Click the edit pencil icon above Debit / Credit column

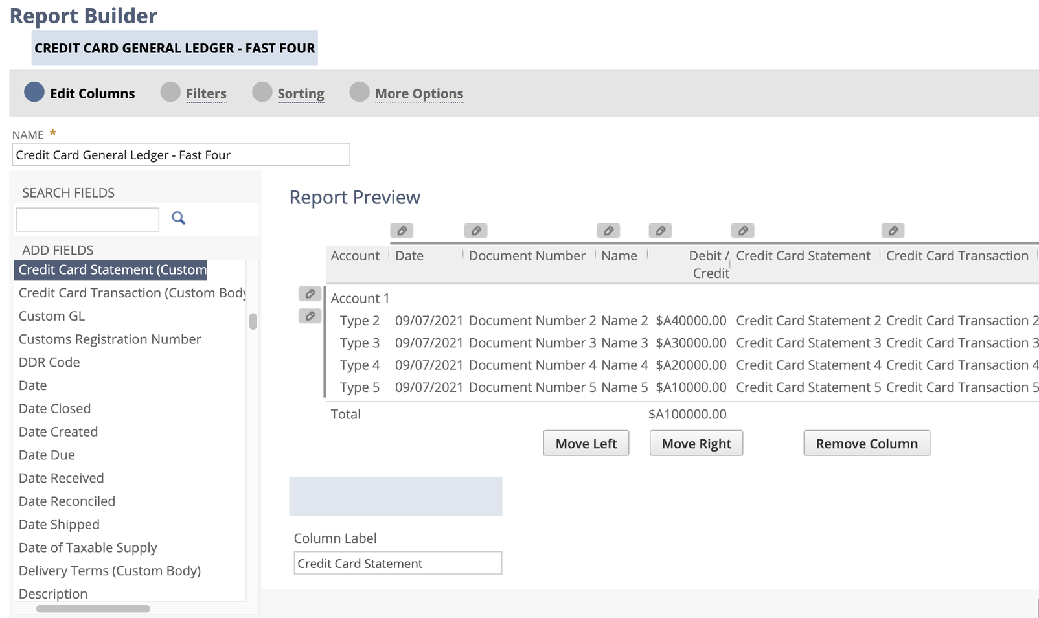click(x=660, y=231)
